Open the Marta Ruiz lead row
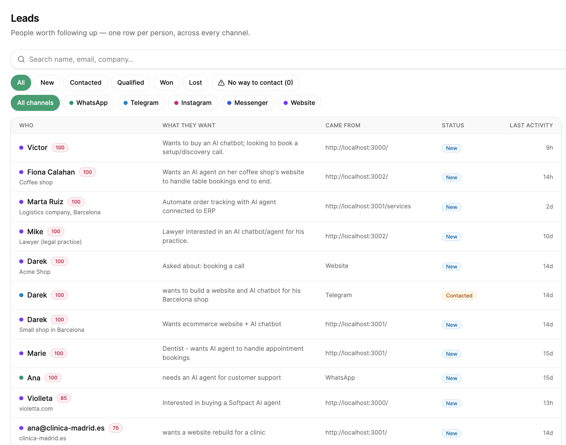Screen dimensions: 566x445 tap(286, 206)
